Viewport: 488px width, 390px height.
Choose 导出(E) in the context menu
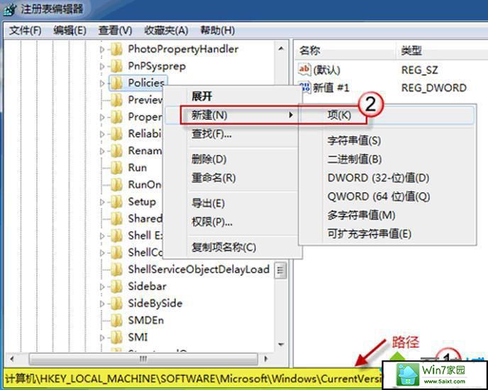pos(233,204)
